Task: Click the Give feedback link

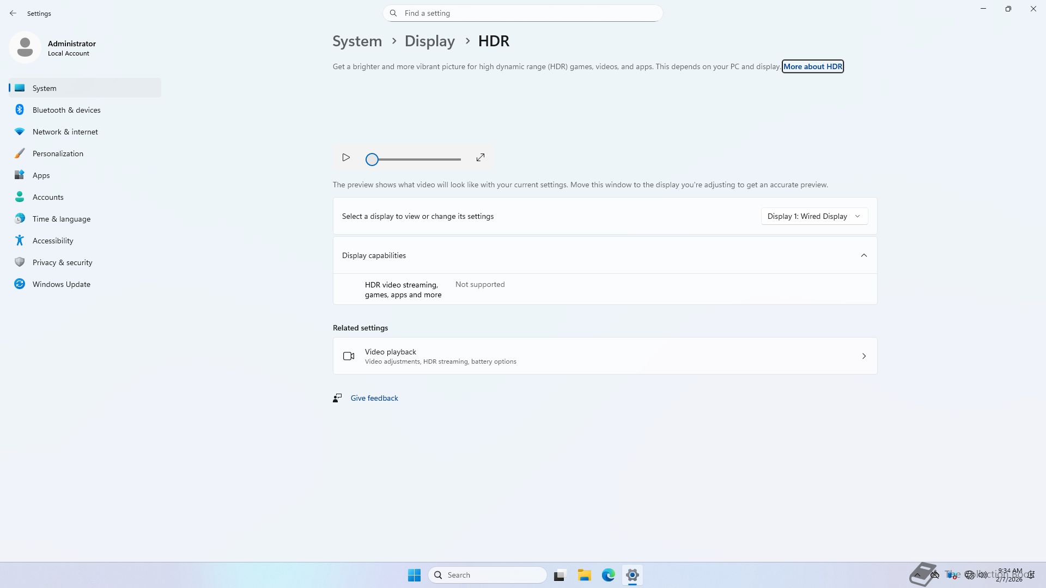Action: [374, 398]
